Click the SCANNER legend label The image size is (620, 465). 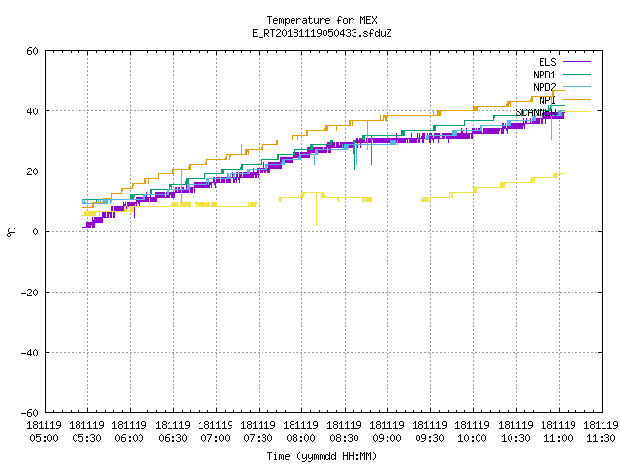(536, 112)
